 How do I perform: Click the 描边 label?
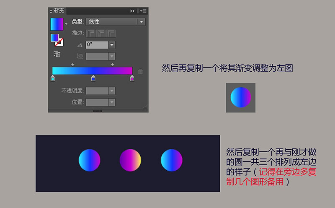[x=77, y=33]
